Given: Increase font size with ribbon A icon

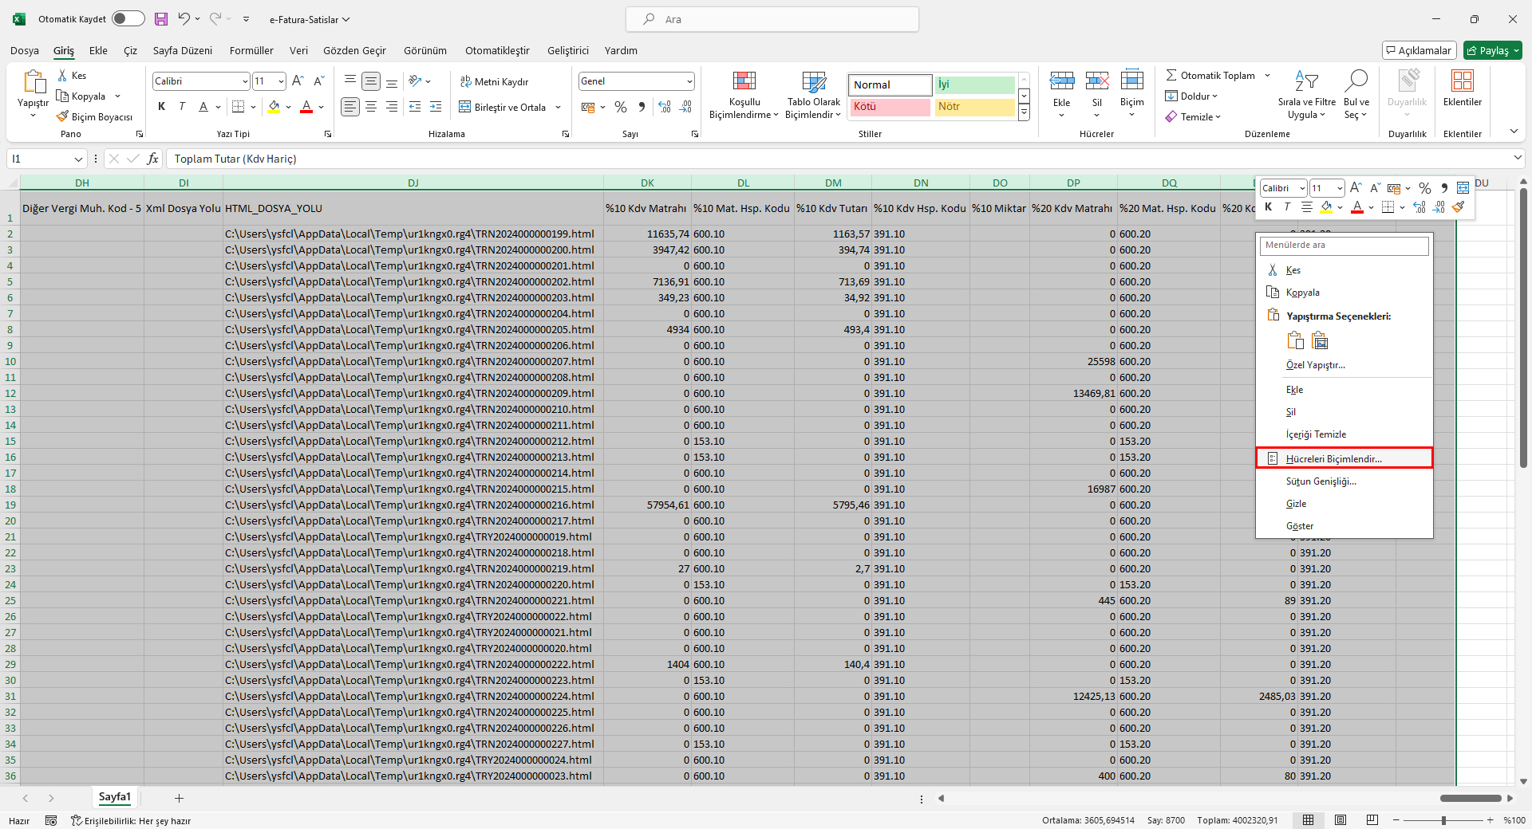Looking at the screenshot, I should (x=298, y=81).
